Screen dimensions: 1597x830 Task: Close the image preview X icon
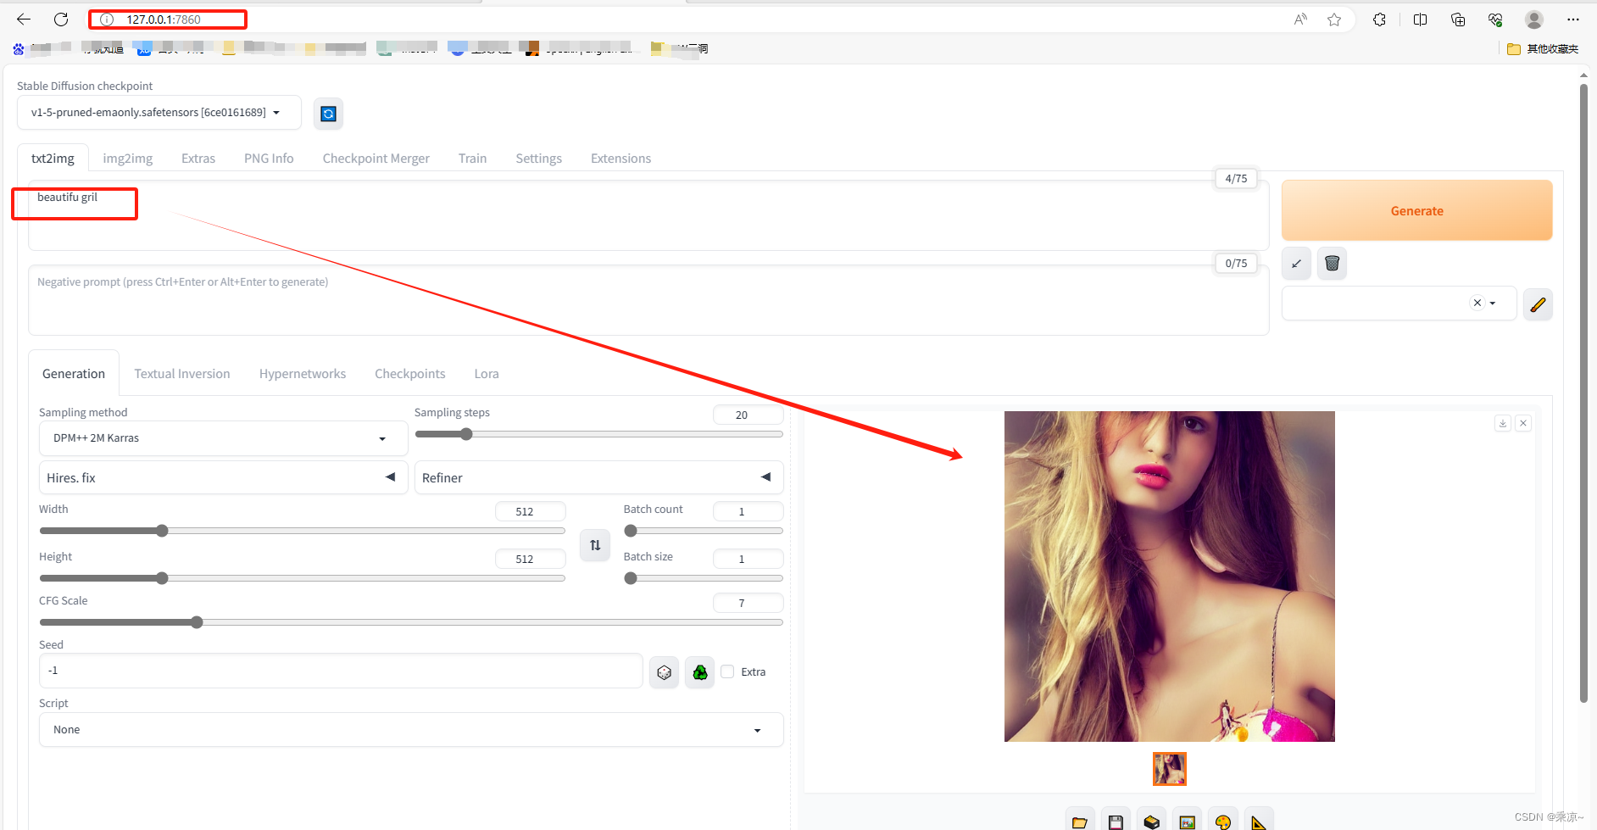(x=1523, y=423)
